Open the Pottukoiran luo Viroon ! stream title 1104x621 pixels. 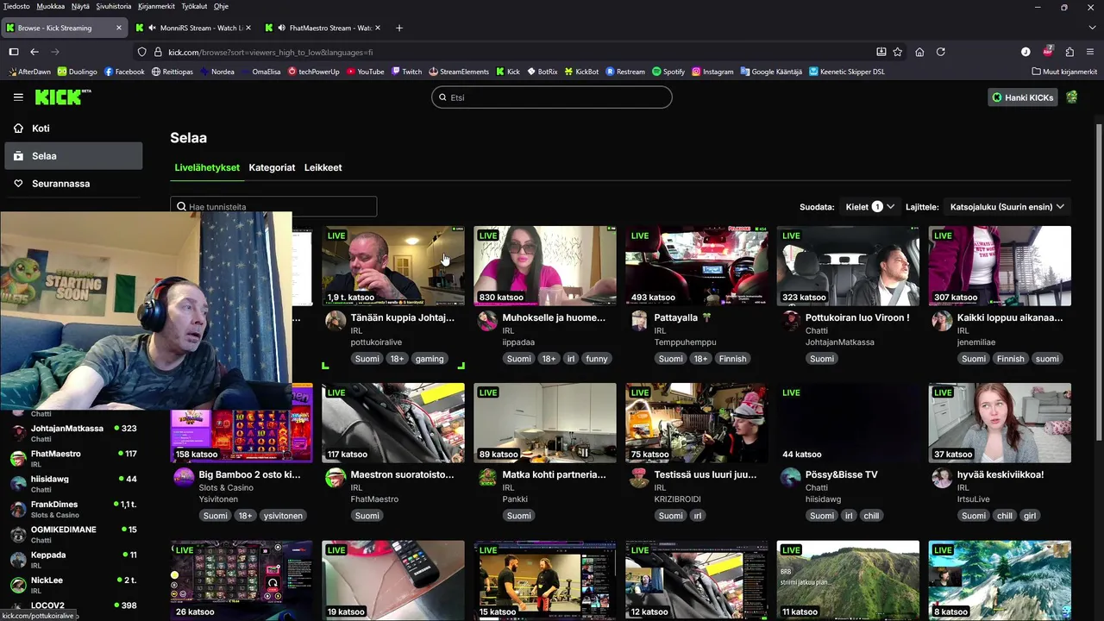[x=857, y=317]
